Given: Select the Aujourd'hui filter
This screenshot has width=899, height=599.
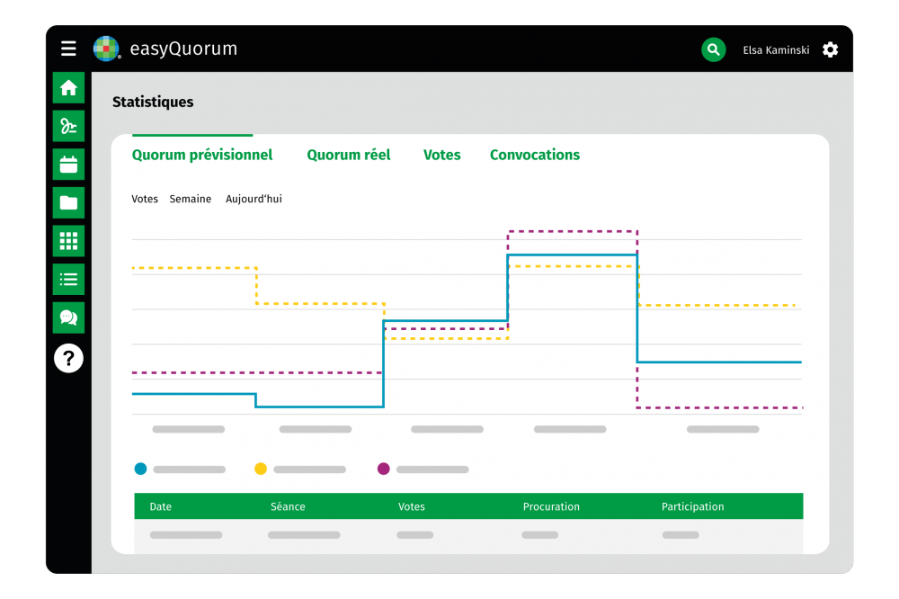Looking at the screenshot, I should coord(253,199).
